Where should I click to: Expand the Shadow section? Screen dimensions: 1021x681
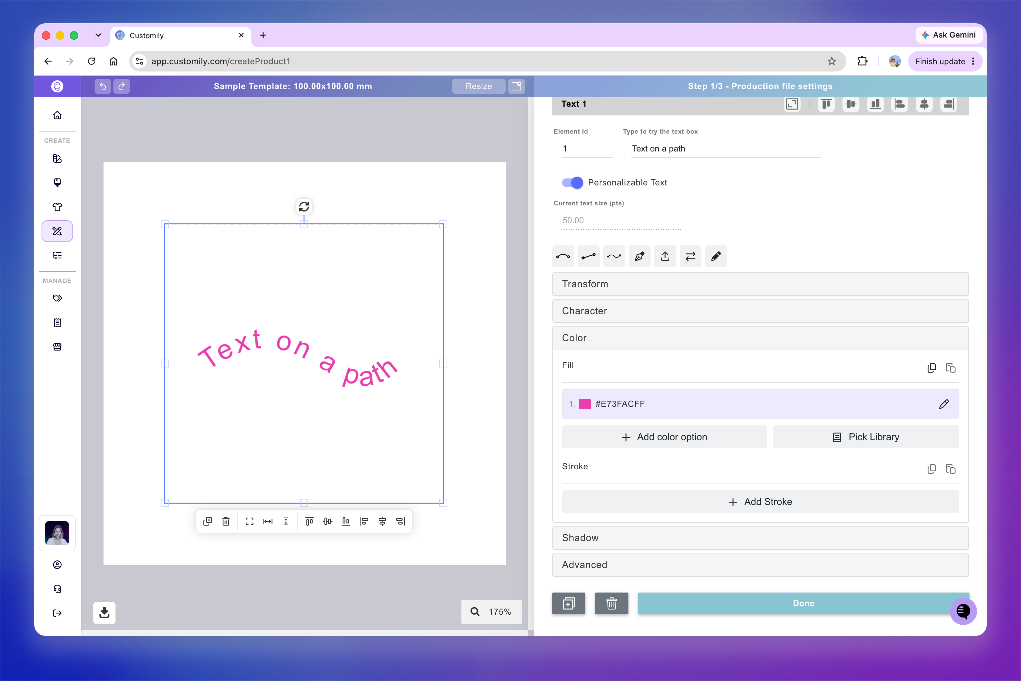pyautogui.click(x=760, y=538)
